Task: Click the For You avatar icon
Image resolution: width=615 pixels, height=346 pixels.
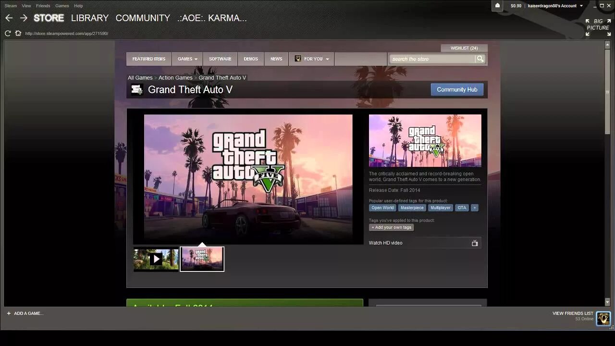Action: (x=298, y=59)
